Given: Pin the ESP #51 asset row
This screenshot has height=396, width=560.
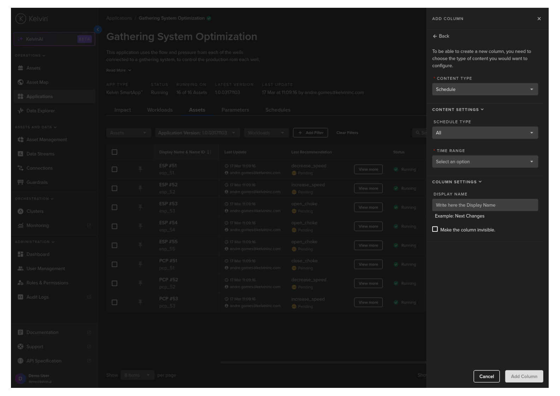Looking at the screenshot, I should 140,169.
